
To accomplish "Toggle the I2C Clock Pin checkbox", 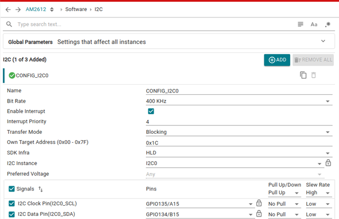I will point(12,204).
